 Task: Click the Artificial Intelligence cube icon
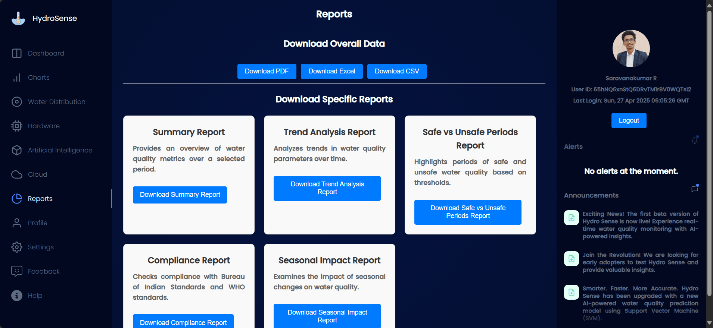click(x=17, y=150)
